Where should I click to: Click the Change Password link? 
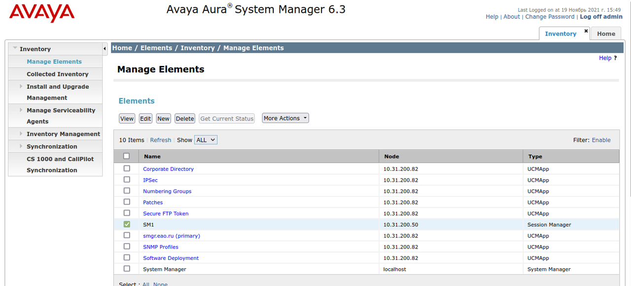(x=550, y=17)
